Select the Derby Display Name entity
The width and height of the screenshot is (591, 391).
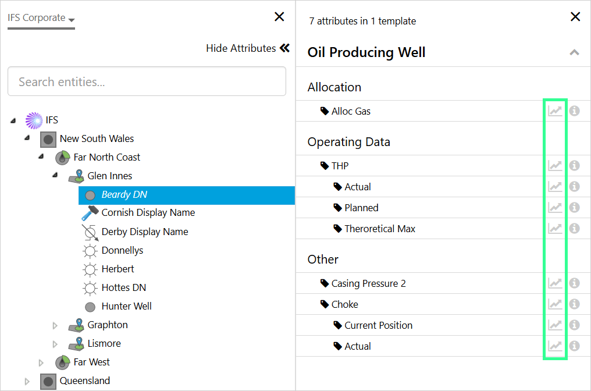coord(144,232)
